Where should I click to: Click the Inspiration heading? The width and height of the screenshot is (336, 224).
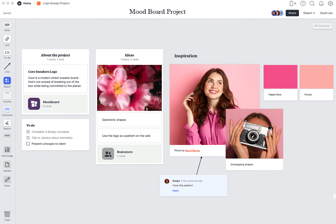coord(186,56)
